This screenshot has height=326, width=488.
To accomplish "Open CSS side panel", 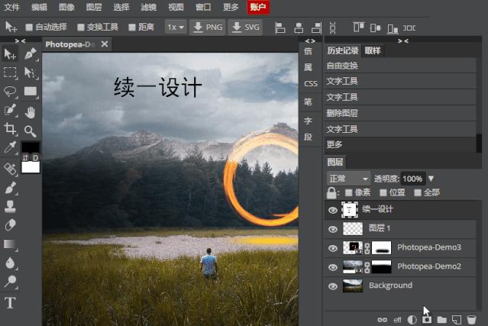I will click(311, 84).
